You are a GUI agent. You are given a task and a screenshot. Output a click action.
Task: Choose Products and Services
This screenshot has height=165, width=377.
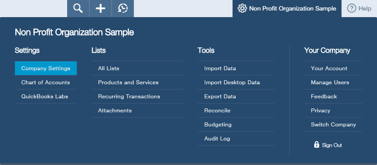(x=137, y=82)
